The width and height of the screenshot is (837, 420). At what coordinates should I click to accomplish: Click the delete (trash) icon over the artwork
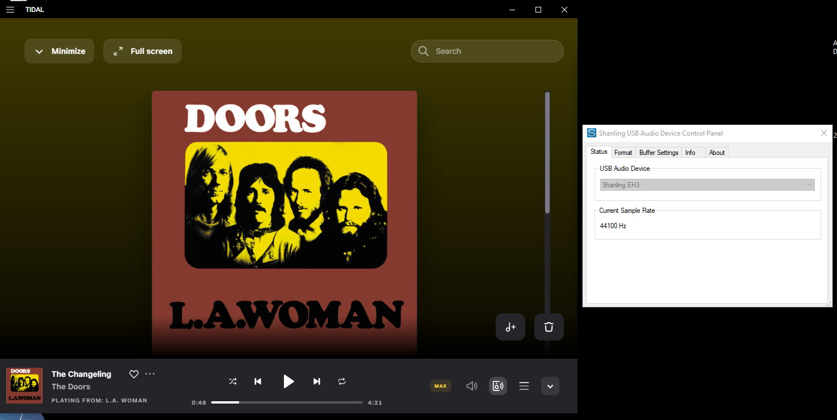549,327
